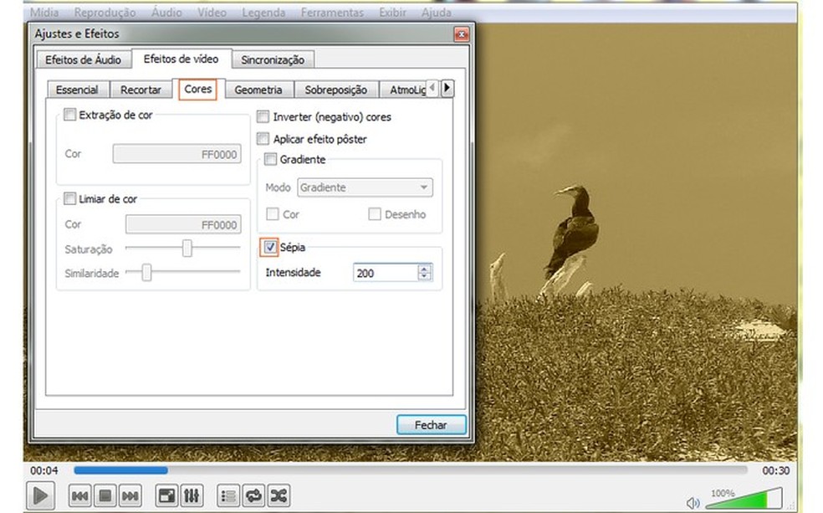Image resolution: width=823 pixels, height=513 pixels.
Task: Enable random playback shuffle
Action: tap(279, 495)
